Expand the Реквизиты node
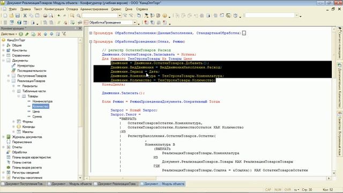Image resolution: width=343 pixels, height=193 pixels. (x=13, y=86)
